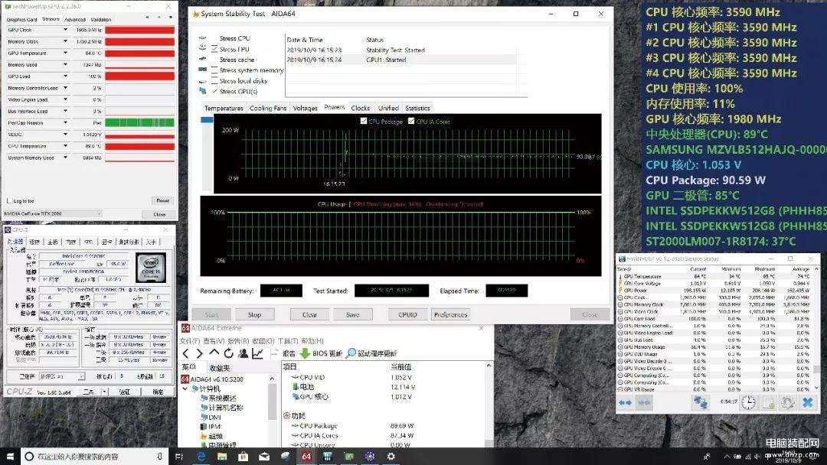This screenshot has width=827, height=465.
Task: Toggle the Stress cache option
Action: (237, 60)
